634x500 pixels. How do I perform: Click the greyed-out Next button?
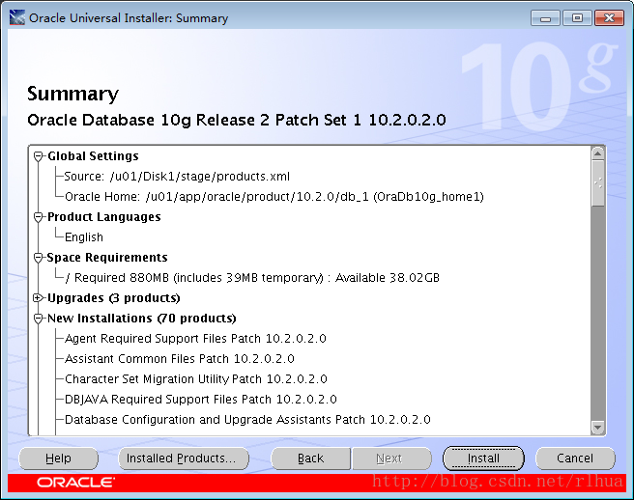pos(391,458)
